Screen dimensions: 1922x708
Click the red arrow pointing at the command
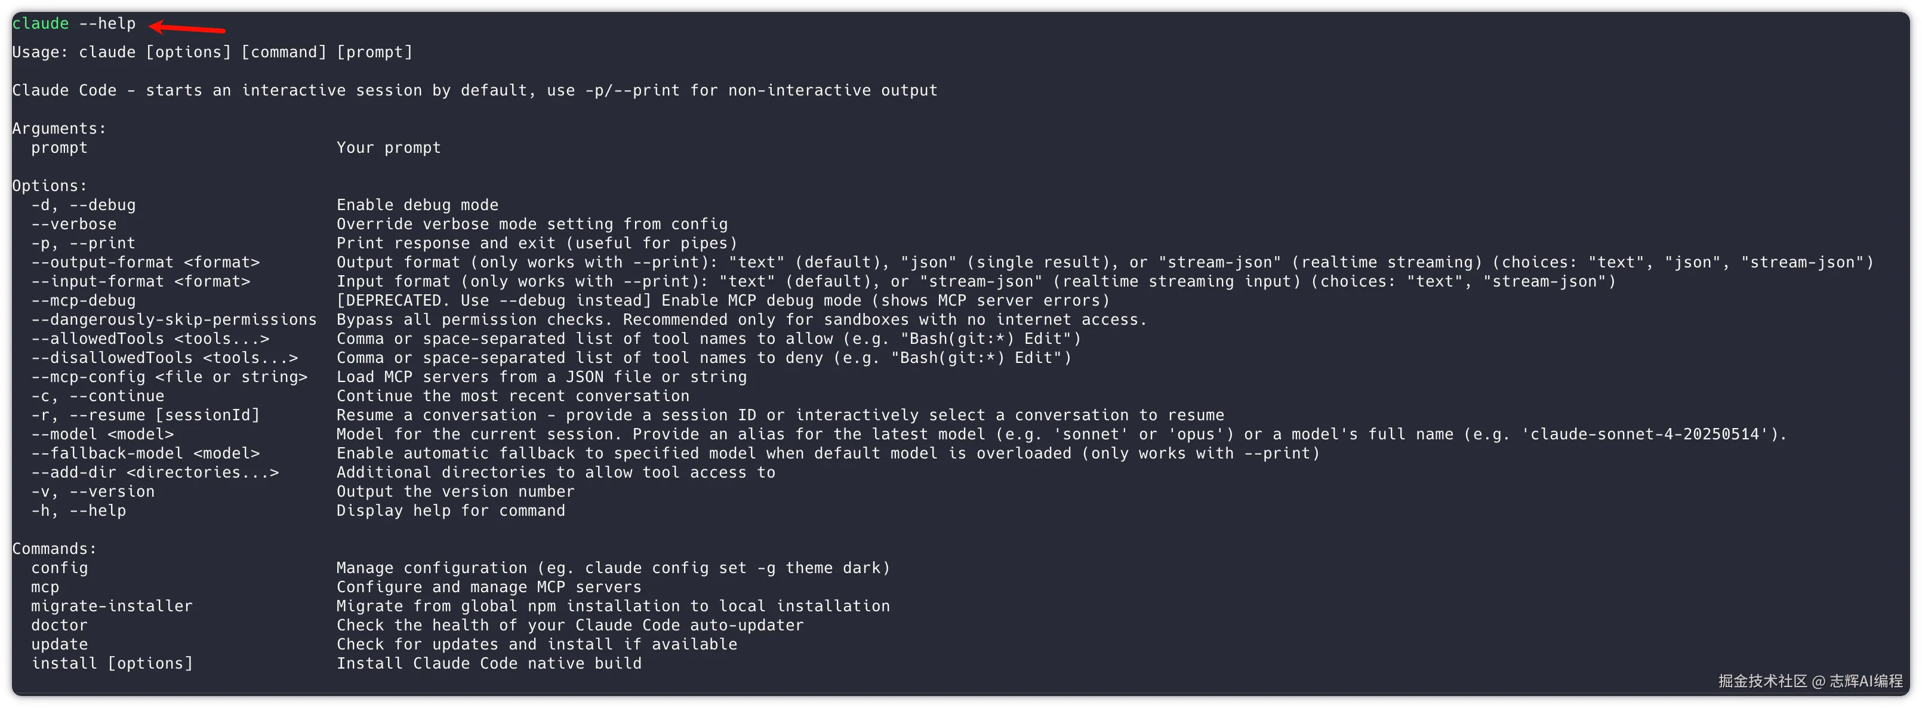coord(187,28)
